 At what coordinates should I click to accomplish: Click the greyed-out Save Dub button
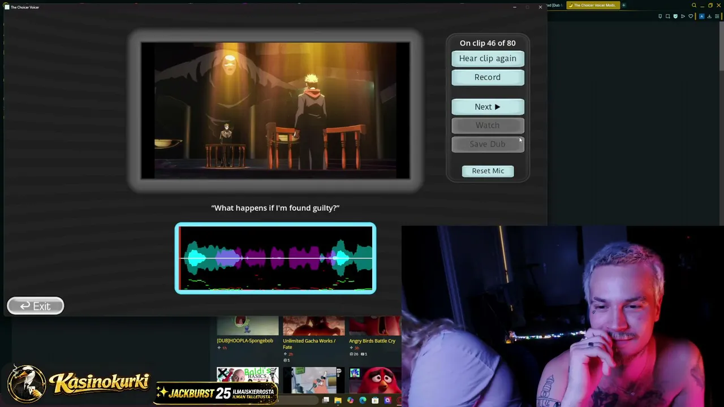click(x=488, y=144)
